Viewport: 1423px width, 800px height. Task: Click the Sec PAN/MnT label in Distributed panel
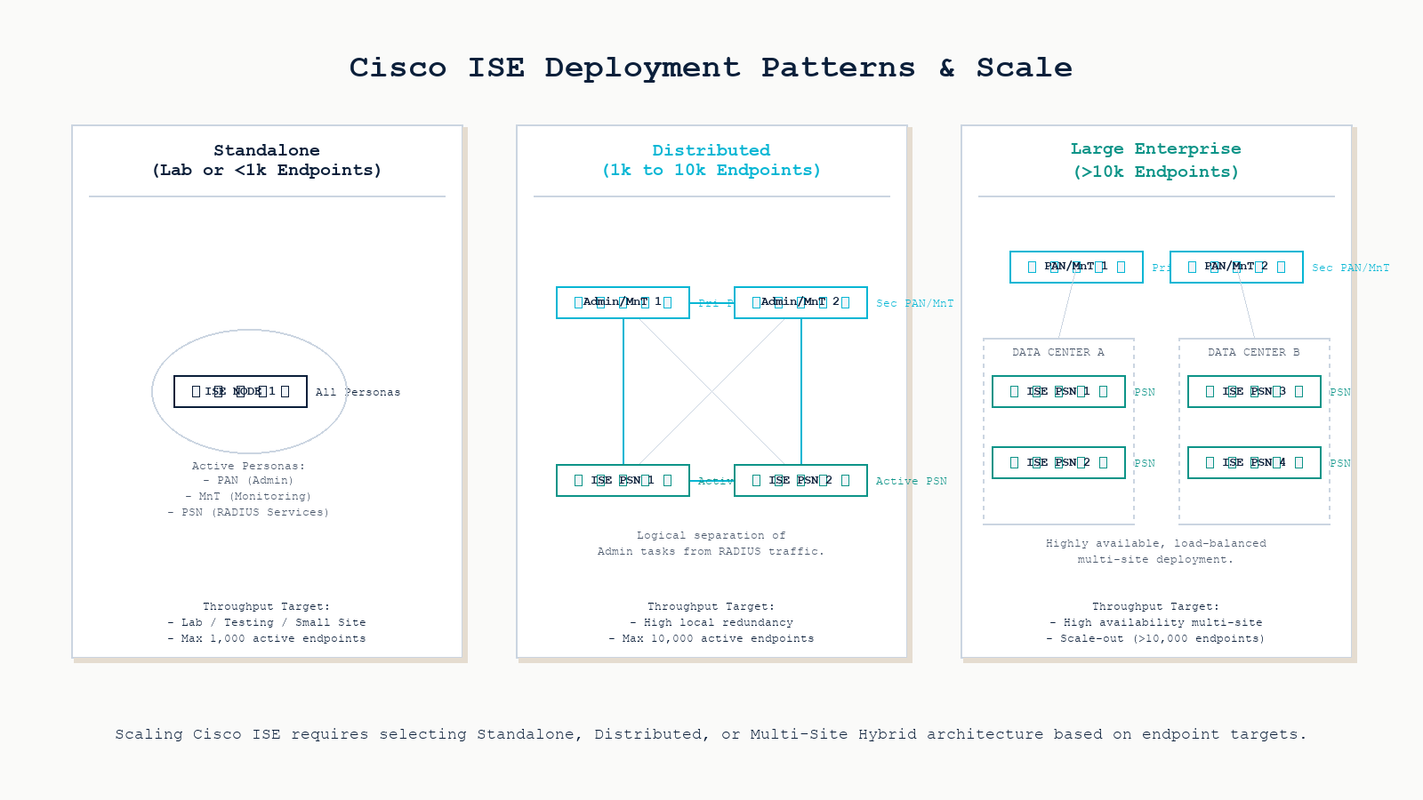(x=915, y=303)
